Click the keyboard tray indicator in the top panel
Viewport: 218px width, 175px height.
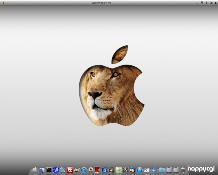[197, 3]
